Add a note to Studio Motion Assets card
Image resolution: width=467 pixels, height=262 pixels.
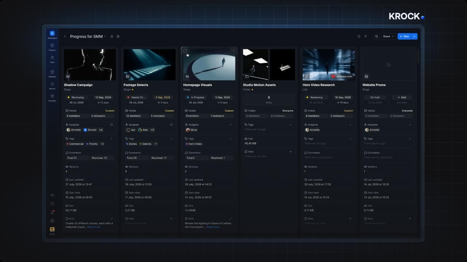coord(291,152)
